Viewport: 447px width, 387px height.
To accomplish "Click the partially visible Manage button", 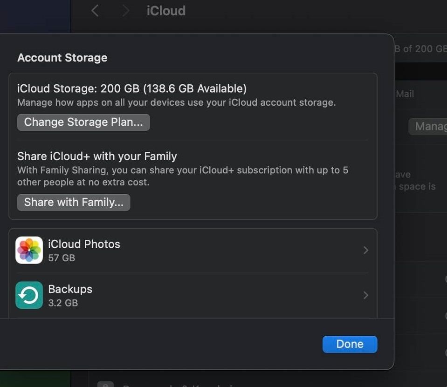I will (427, 127).
